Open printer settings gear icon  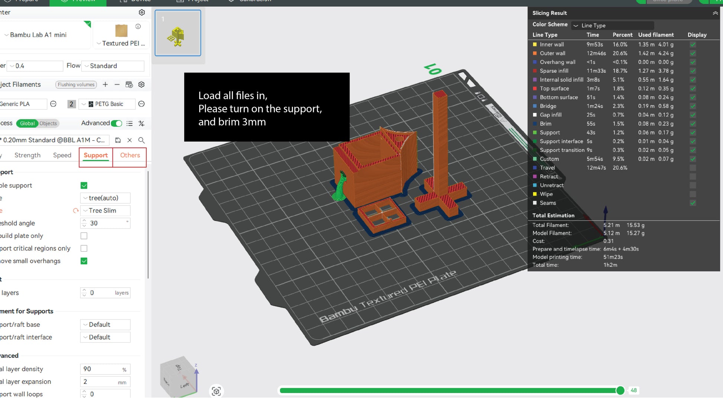click(x=142, y=13)
